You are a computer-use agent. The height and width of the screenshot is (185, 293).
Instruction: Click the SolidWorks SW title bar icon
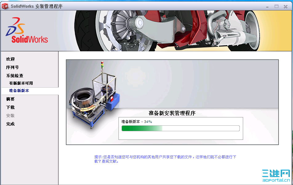tap(5, 6)
